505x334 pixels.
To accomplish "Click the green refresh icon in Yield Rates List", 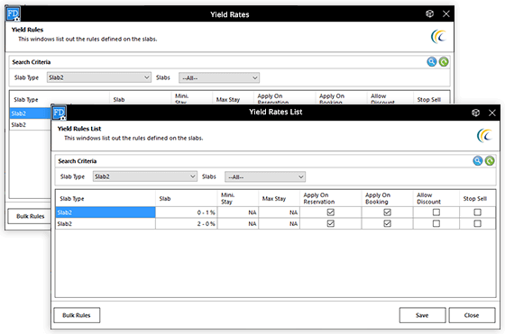I will pos(490,161).
